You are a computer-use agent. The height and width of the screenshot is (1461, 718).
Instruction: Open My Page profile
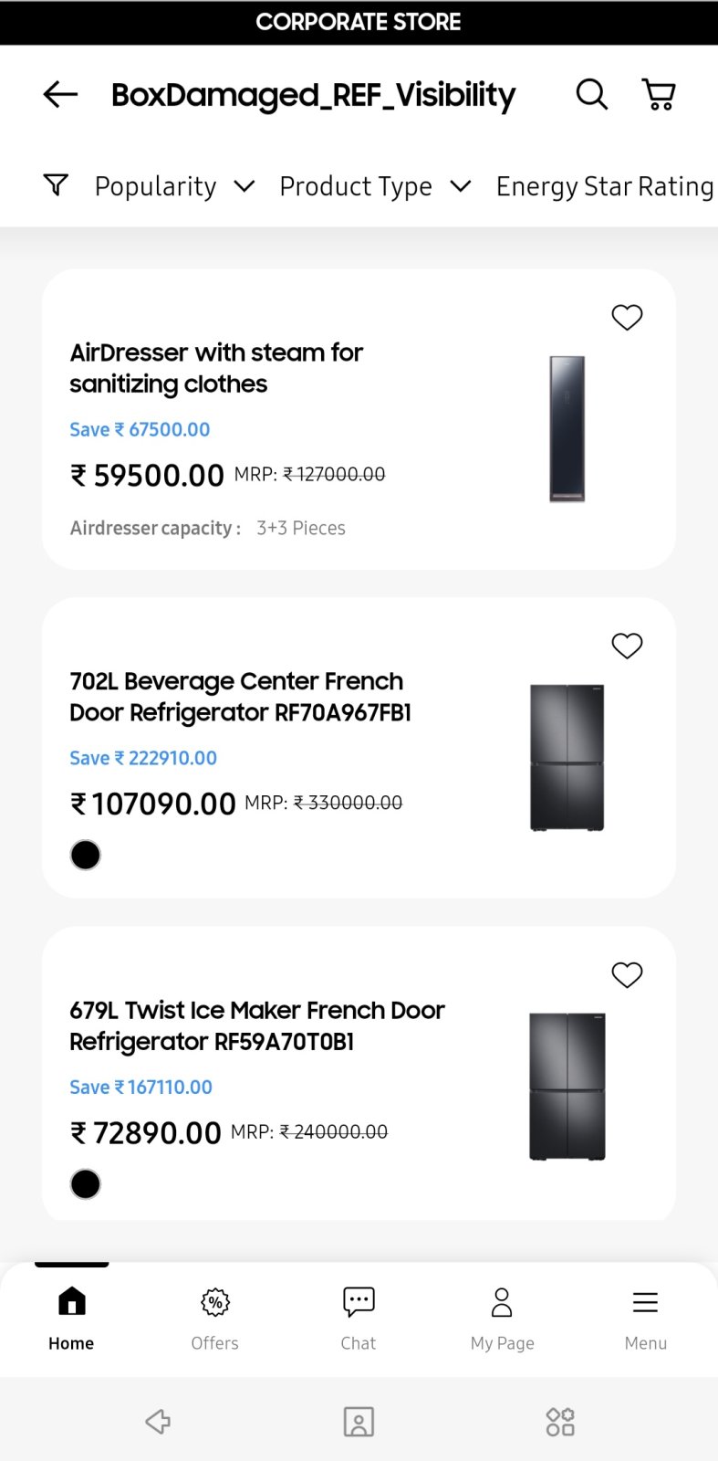(x=502, y=1318)
